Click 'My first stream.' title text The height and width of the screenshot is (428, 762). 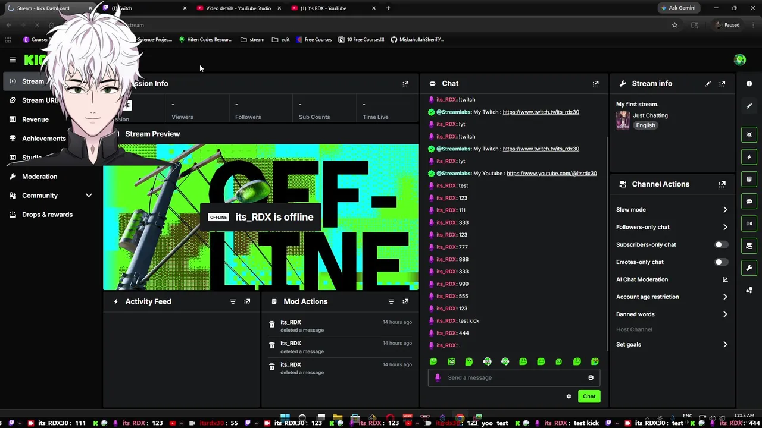[637, 105]
